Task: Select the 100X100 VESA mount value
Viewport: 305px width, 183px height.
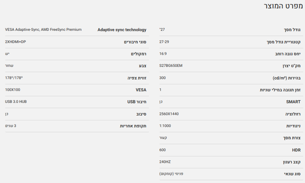Action: tap(13, 90)
